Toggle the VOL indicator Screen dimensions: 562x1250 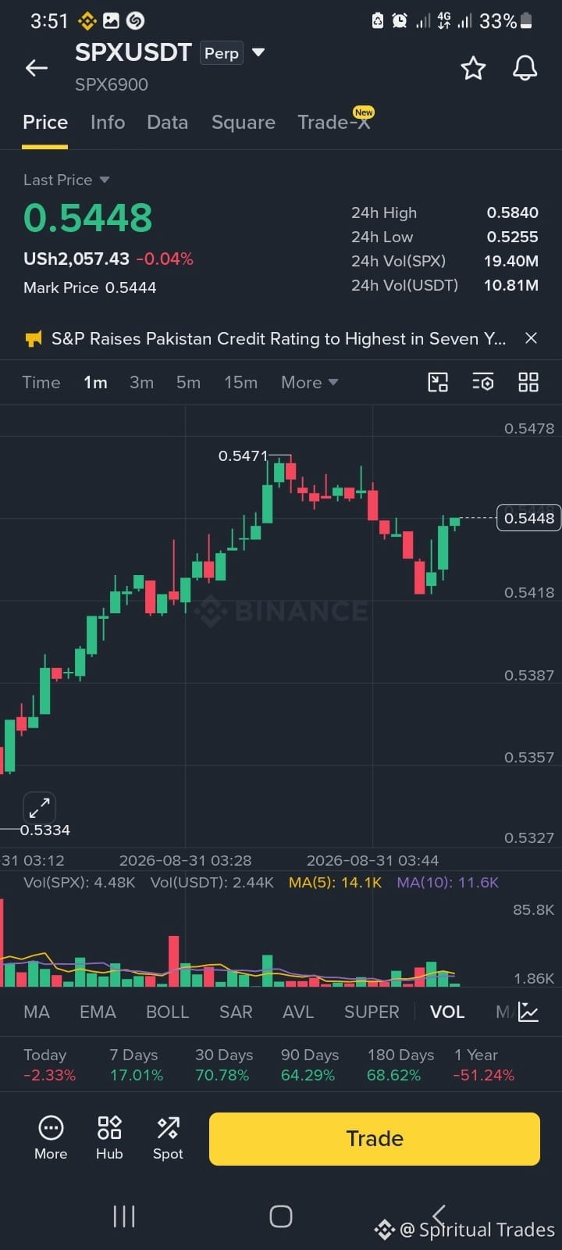click(x=447, y=1012)
